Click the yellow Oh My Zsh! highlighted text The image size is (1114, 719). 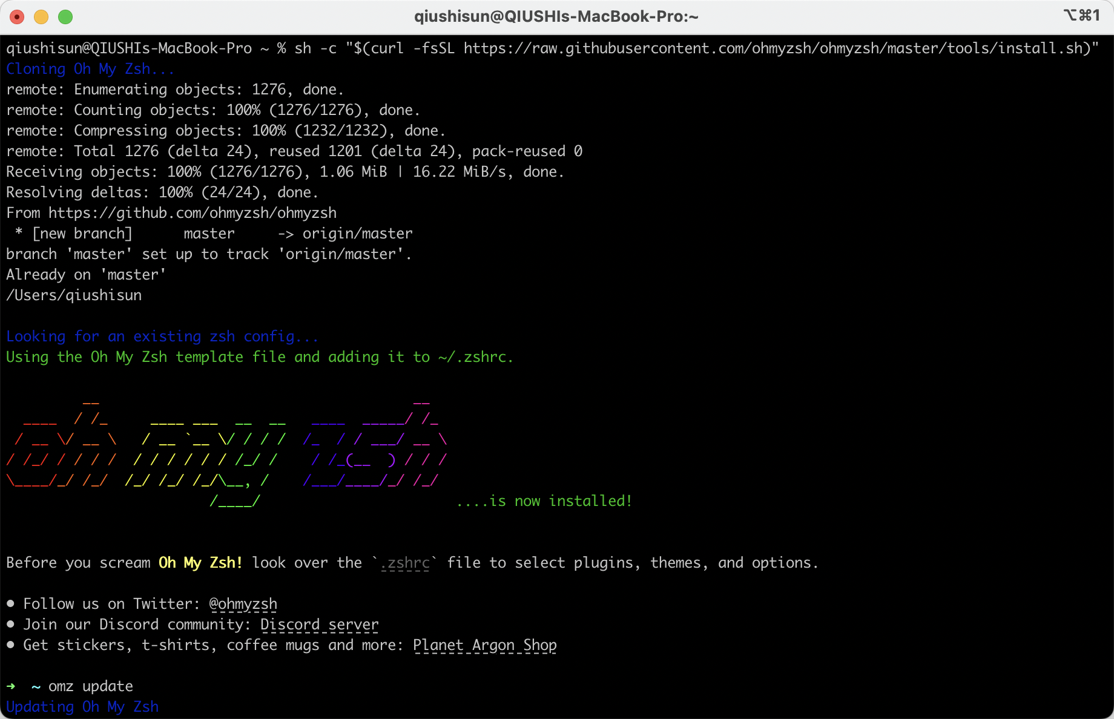200,562
